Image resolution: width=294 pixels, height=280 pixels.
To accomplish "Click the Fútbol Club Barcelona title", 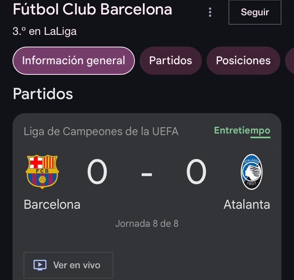I will 93,9.
